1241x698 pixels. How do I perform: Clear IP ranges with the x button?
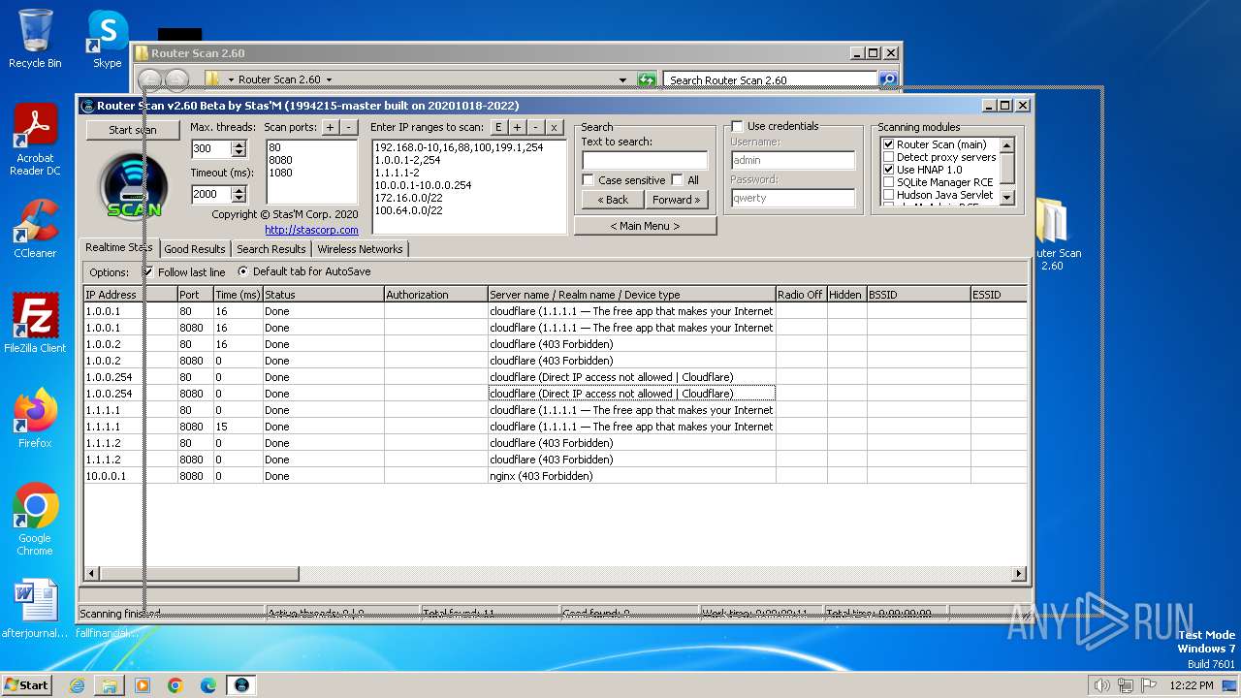coord(554,127)
